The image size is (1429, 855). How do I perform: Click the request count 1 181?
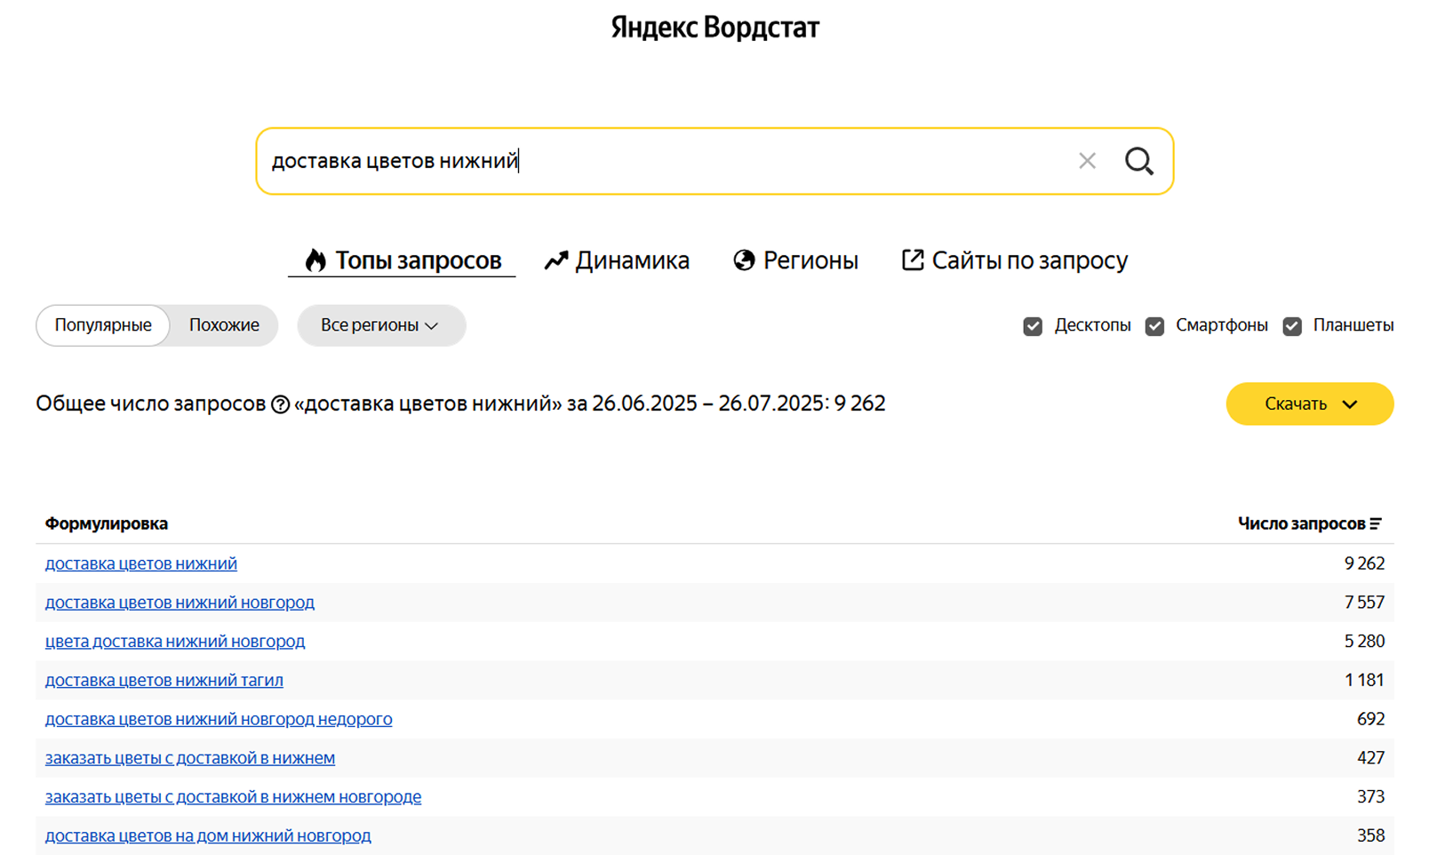pyautogui.click(x=1364, y=681)
